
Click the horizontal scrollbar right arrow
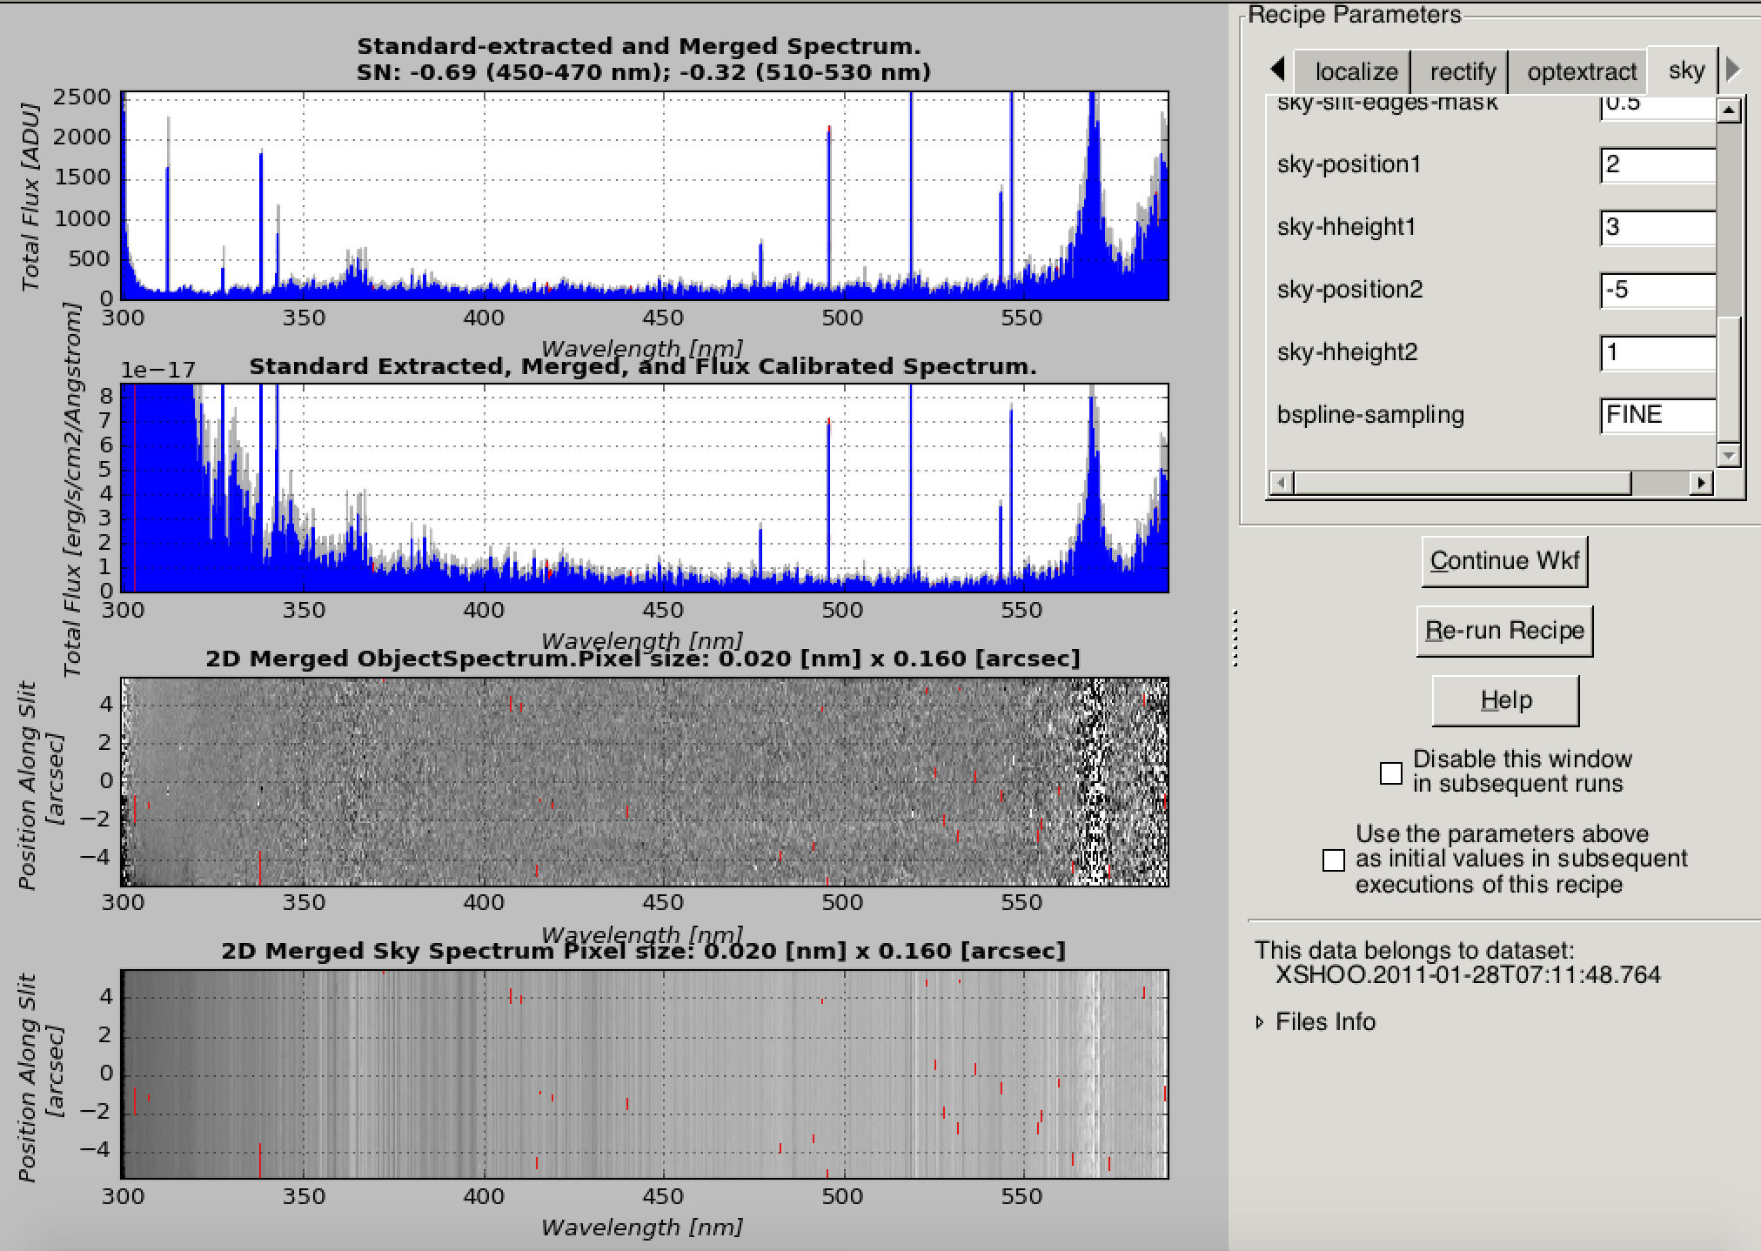pos(1702,483)
